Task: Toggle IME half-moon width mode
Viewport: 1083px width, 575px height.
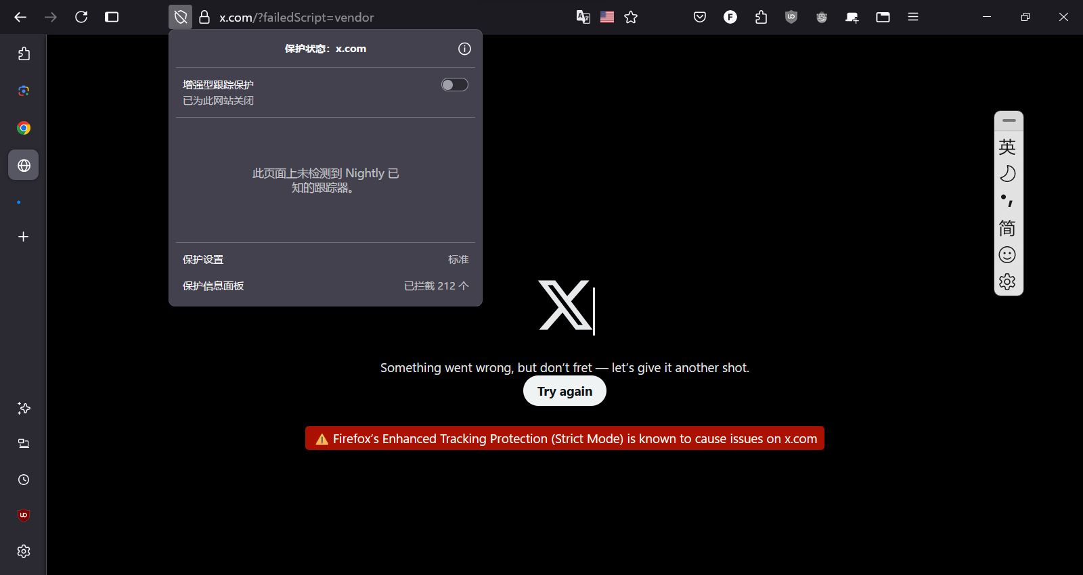Action: [x=1007, y=174]
